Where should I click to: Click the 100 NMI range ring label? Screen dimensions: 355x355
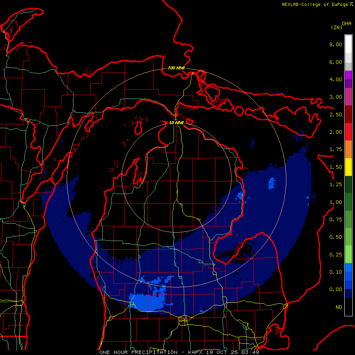coord(176,68)
